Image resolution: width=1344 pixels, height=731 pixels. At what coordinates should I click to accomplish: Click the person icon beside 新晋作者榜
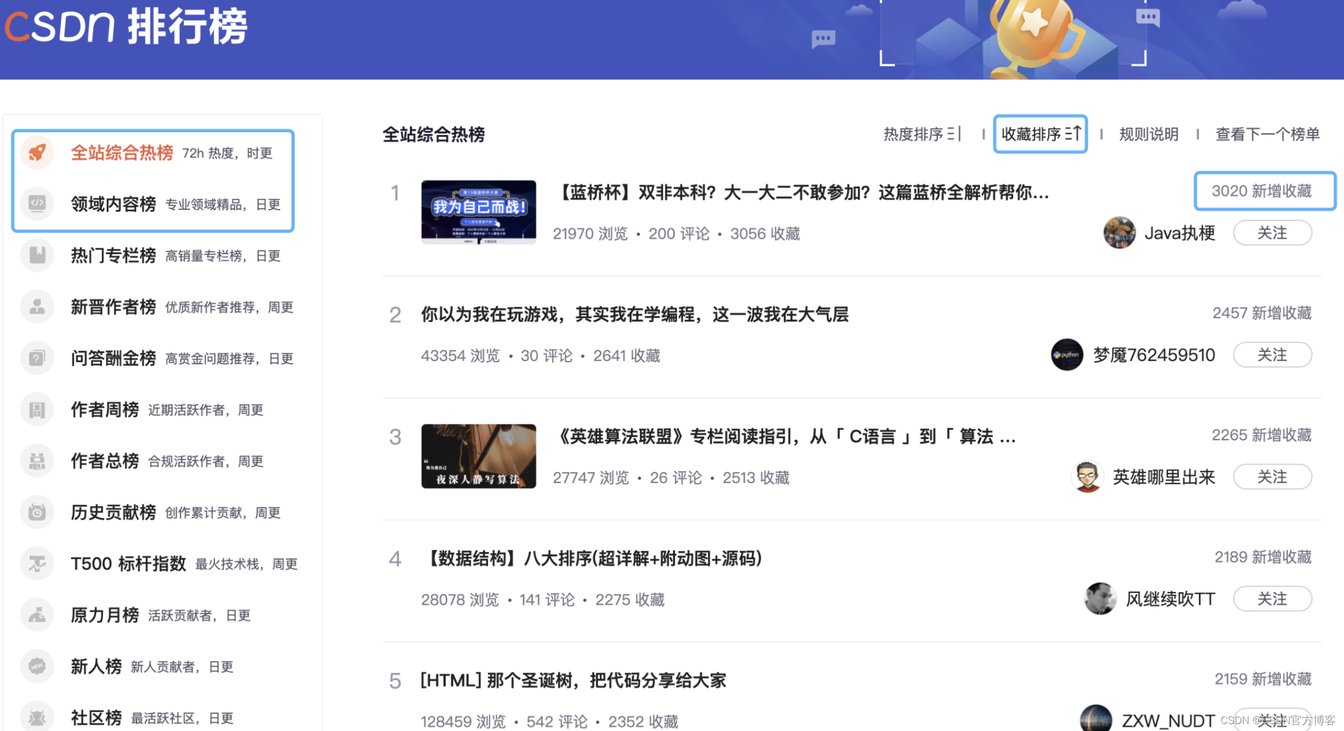[37, 306]
